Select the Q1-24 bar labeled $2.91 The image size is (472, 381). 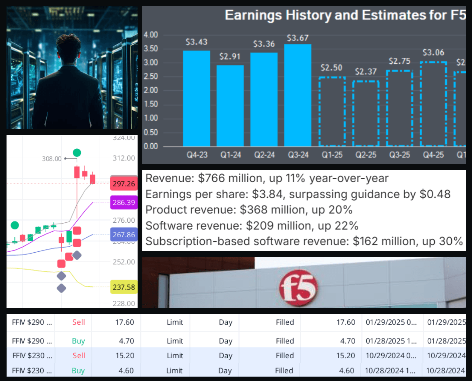point(230,106)
